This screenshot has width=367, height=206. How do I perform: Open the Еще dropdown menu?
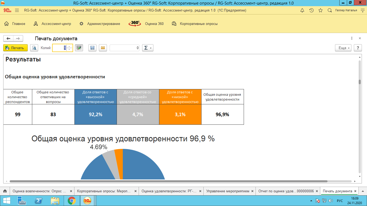point(343,48)
